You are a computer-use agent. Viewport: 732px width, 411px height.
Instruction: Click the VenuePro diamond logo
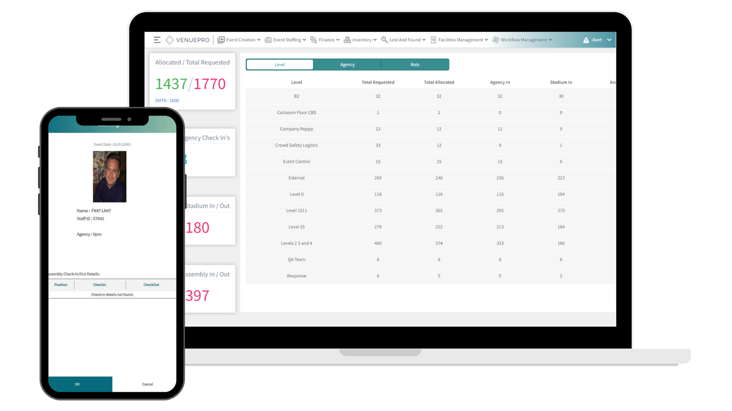(x=169, y=40)
